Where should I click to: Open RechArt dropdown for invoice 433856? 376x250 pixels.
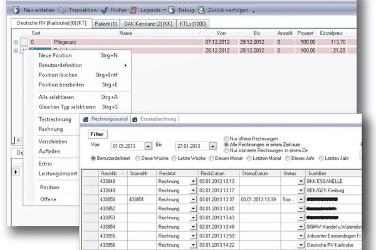point(193,245)
